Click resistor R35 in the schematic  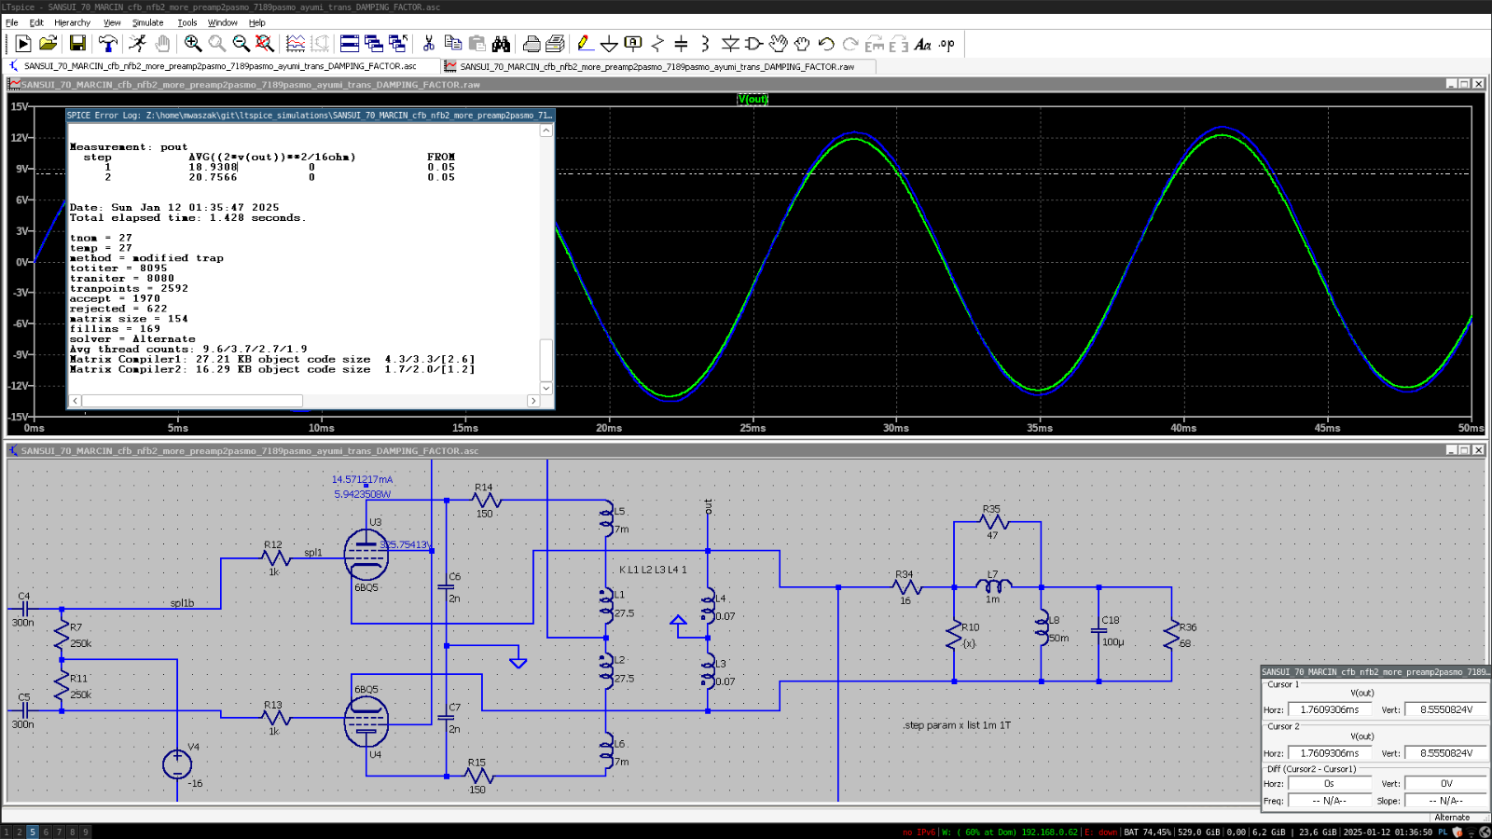click(992, 522)
